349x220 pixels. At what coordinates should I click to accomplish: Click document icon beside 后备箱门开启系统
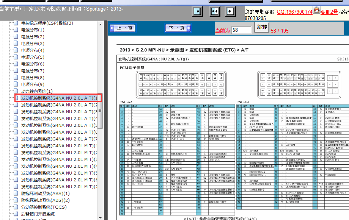click(x=16, y=214)
